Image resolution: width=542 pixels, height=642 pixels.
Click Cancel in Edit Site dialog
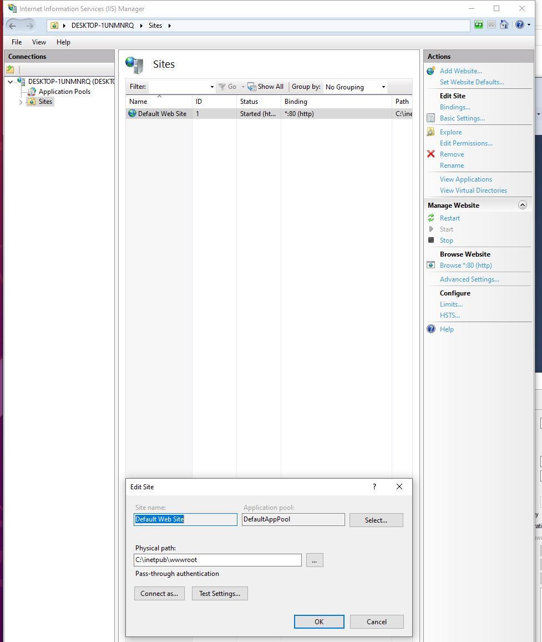pyautogui.click(x=377, y=621)
